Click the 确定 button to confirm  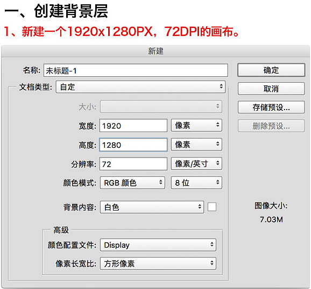[x=271, y=70]
